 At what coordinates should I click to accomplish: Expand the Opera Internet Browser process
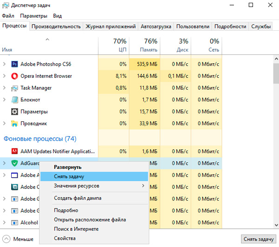point(5,76)
